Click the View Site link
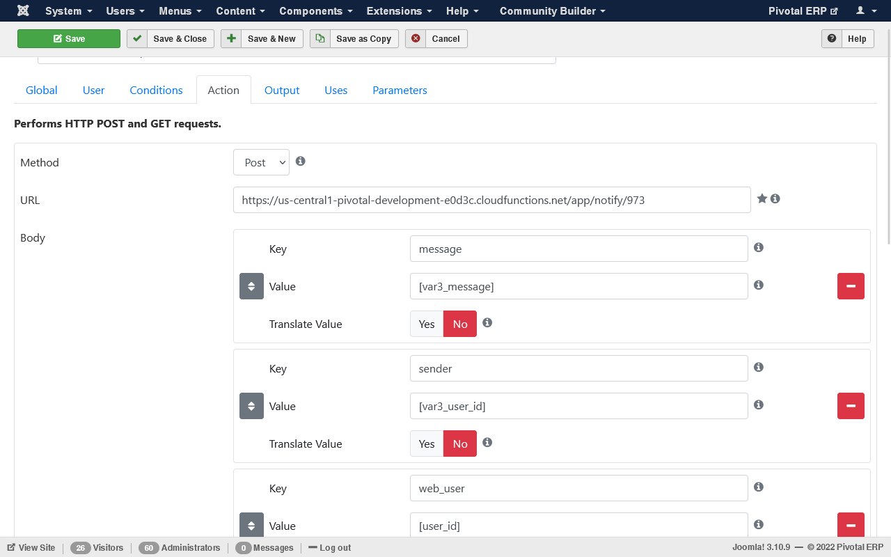The width and height of the screenshot is (891, 557). pyautogui.click(x=31, y=547)
